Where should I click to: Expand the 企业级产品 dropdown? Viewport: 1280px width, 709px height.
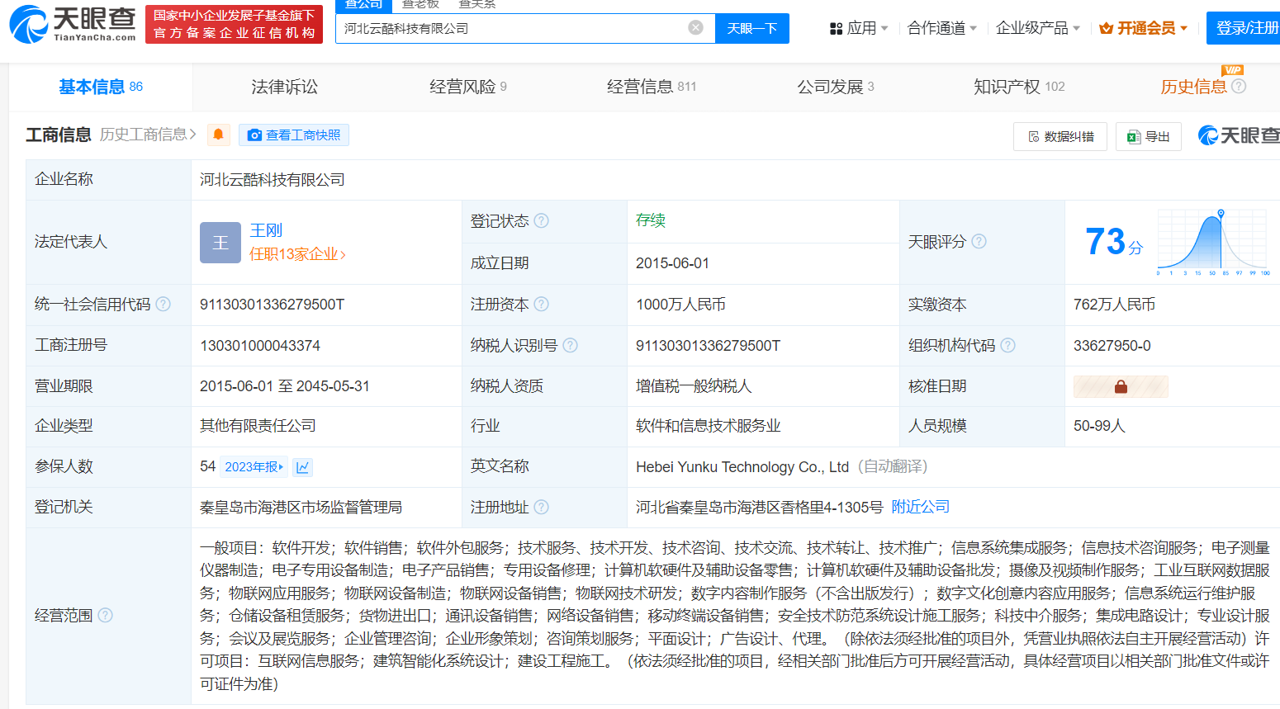1038,28
